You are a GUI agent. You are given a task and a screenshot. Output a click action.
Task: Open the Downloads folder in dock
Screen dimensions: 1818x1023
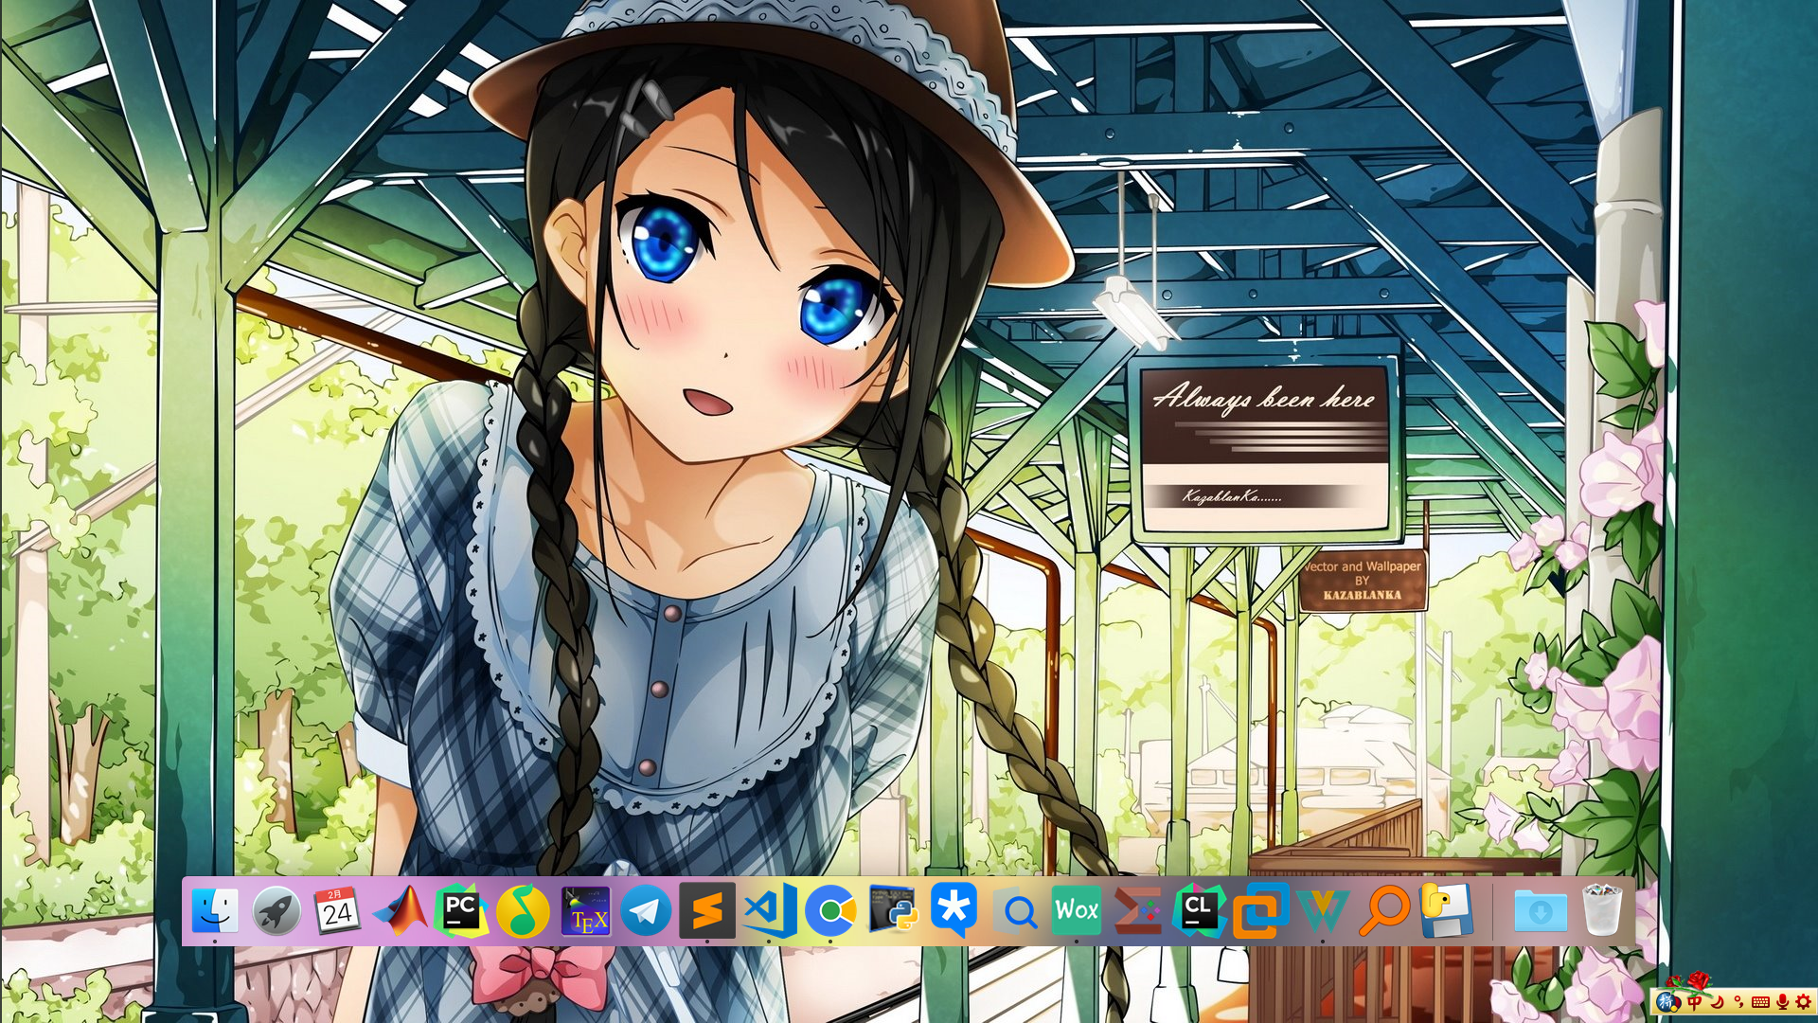[x=1540, y=911]
